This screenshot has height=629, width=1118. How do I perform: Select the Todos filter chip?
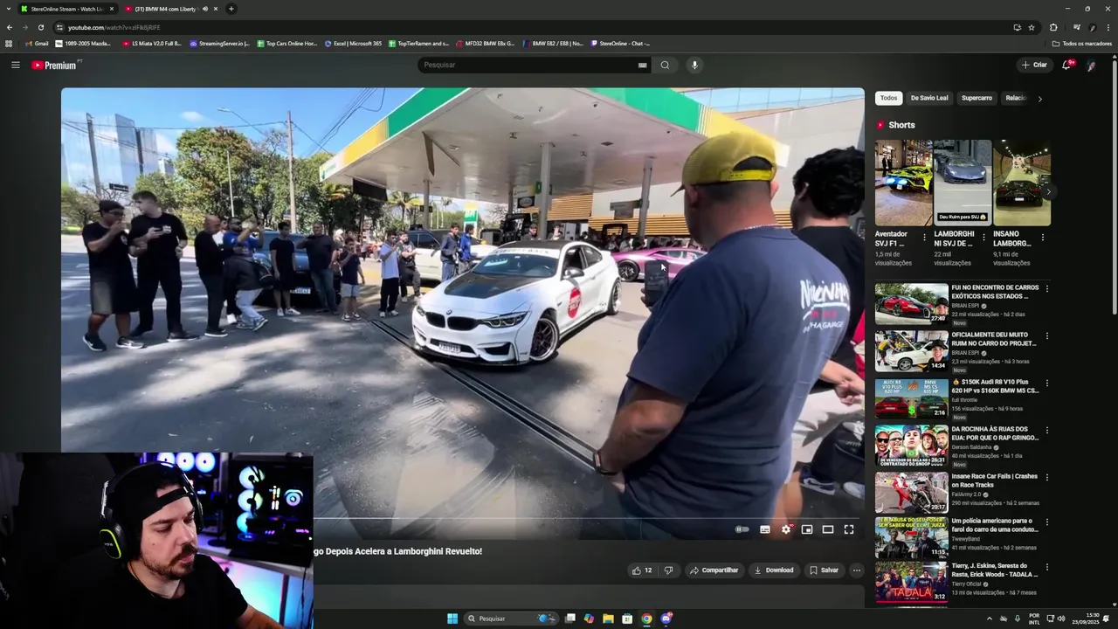pyautogui.click(x=888, y=98)
